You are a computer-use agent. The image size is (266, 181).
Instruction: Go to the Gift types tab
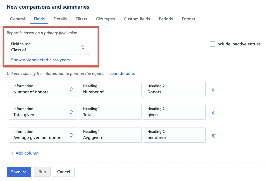(105, 19)
